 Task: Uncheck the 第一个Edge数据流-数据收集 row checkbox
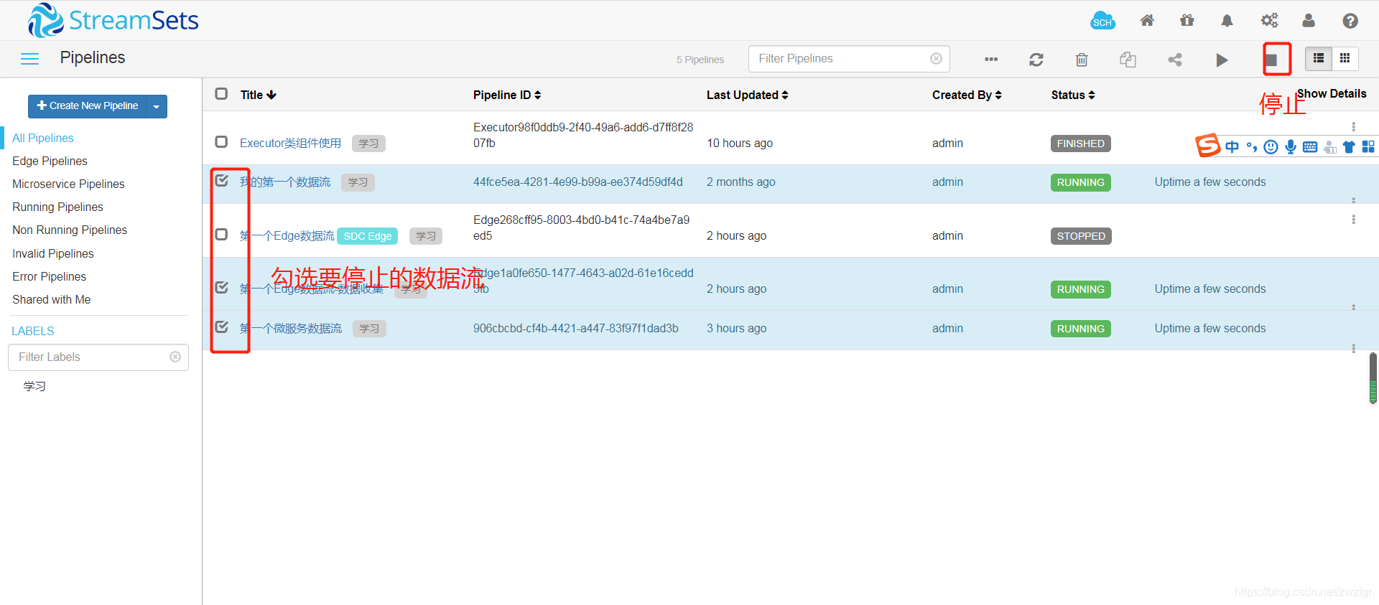click(x=222, y=288)
